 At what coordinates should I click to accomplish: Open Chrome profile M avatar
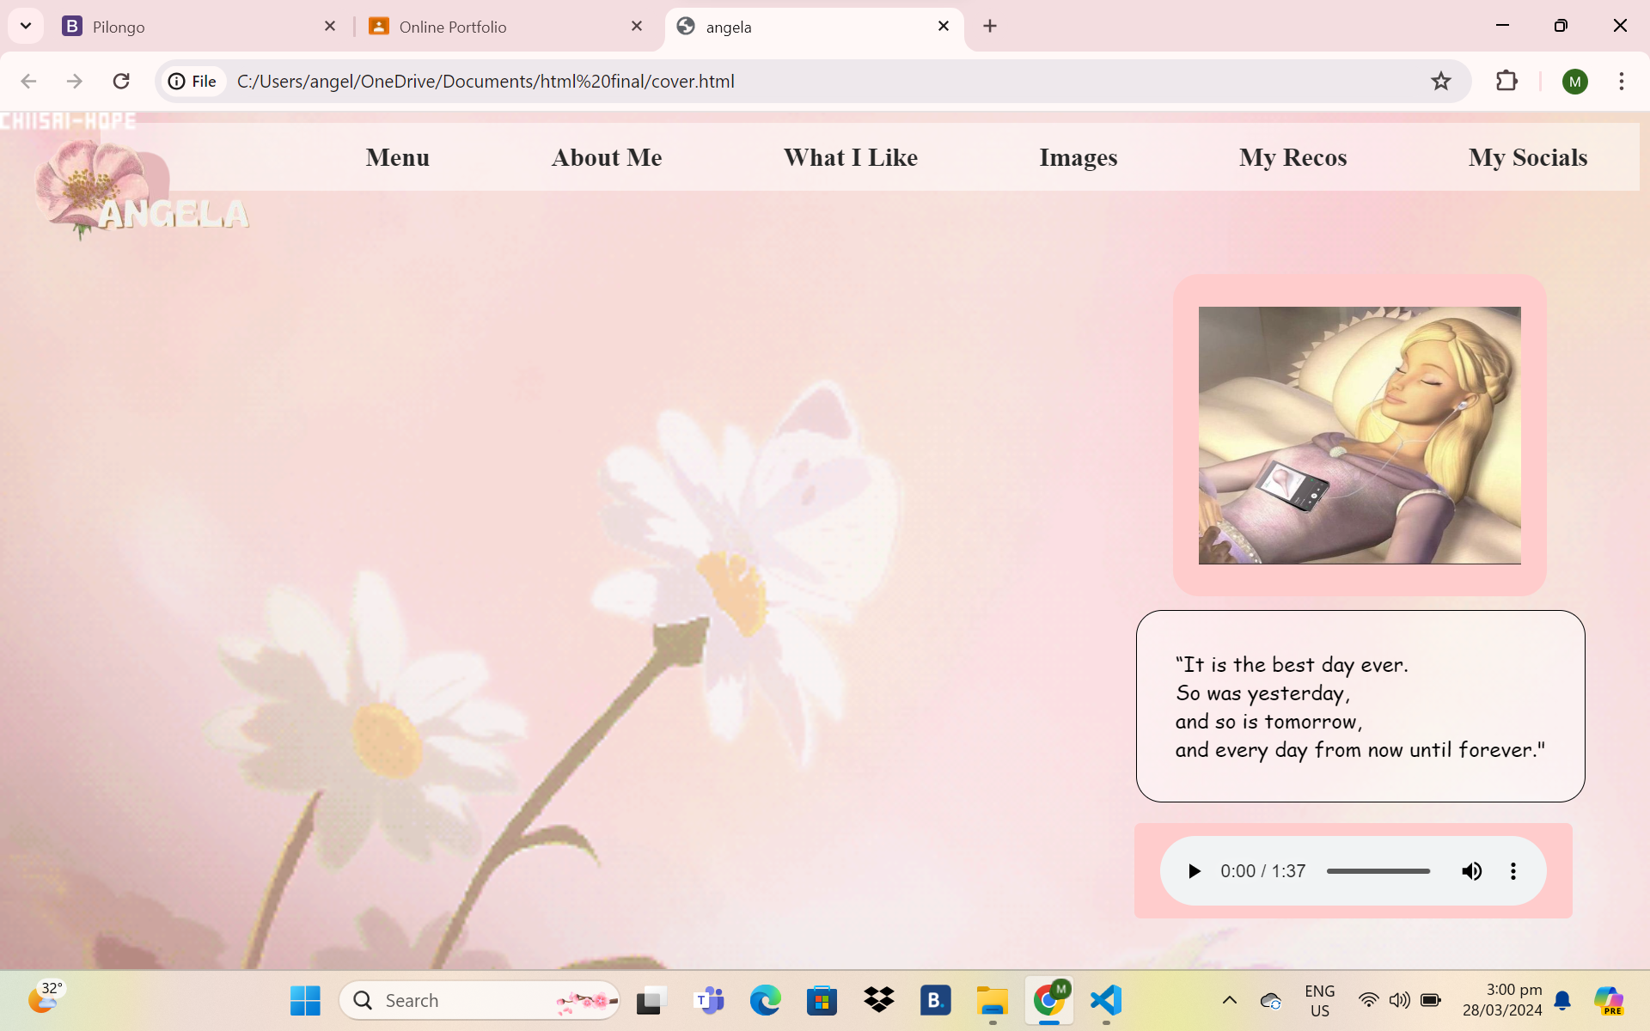[x=1574, y=82]
